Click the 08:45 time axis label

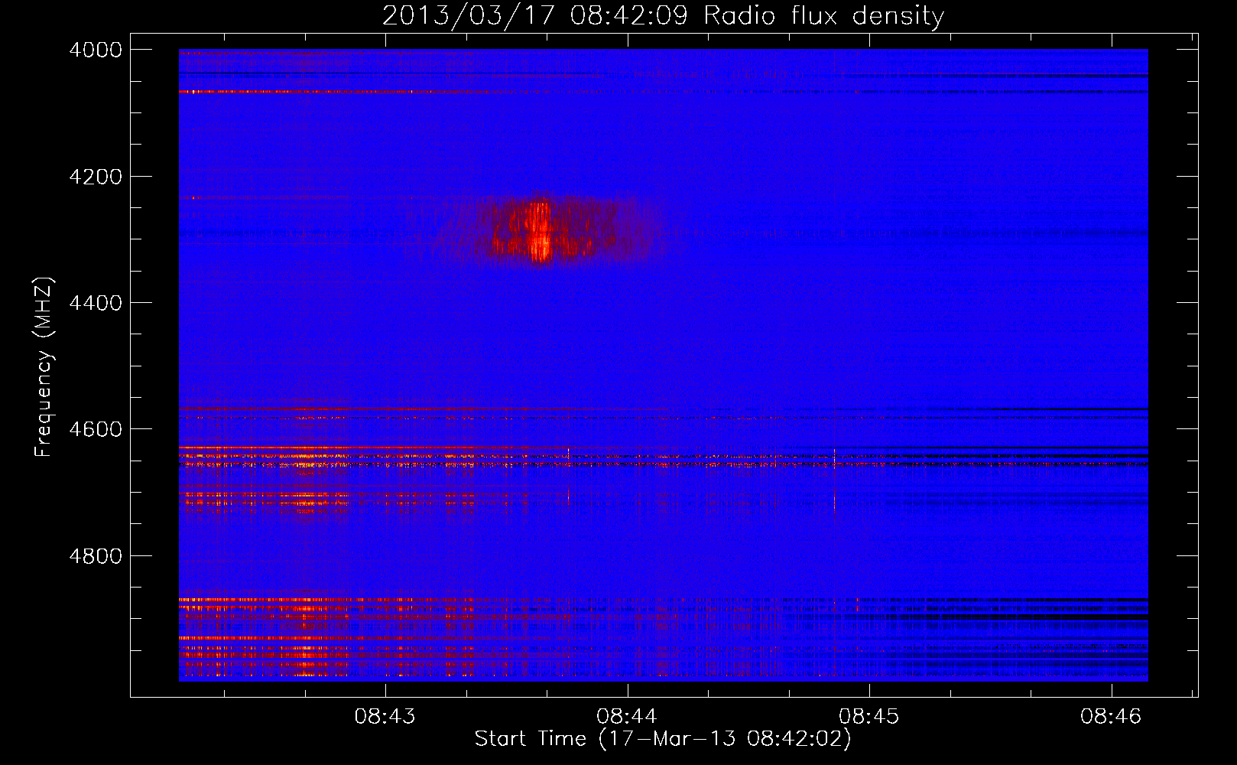(x=869, y=716)
